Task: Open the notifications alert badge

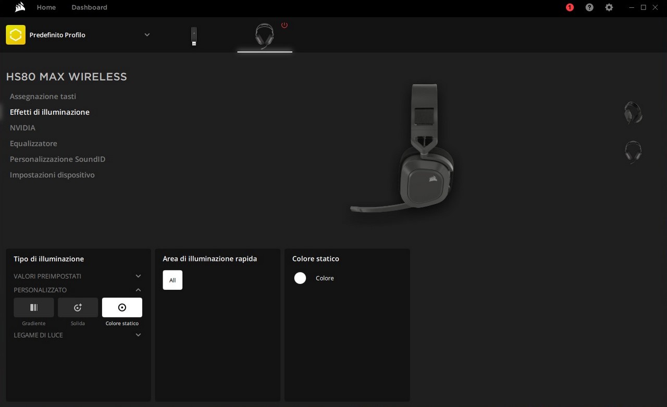Action: [x=570, y=7]
